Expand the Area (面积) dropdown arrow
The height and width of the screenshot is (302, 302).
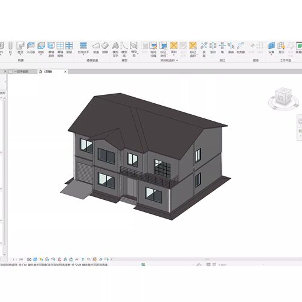click(x=173, y=54)
